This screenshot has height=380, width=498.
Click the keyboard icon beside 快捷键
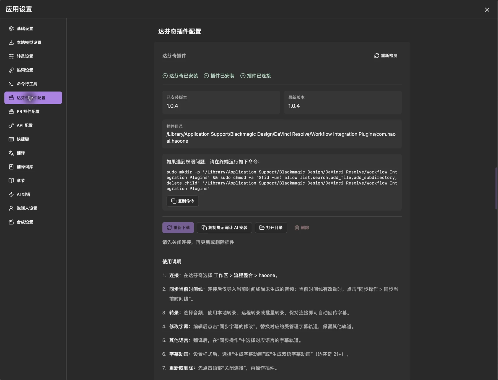tap(11, 139)
